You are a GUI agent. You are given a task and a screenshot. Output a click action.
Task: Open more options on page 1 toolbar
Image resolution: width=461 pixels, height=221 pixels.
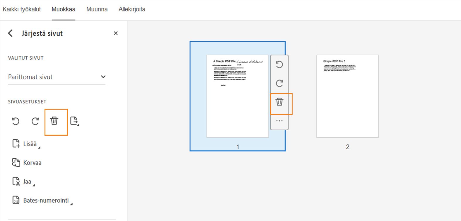(x=279, y=121)
